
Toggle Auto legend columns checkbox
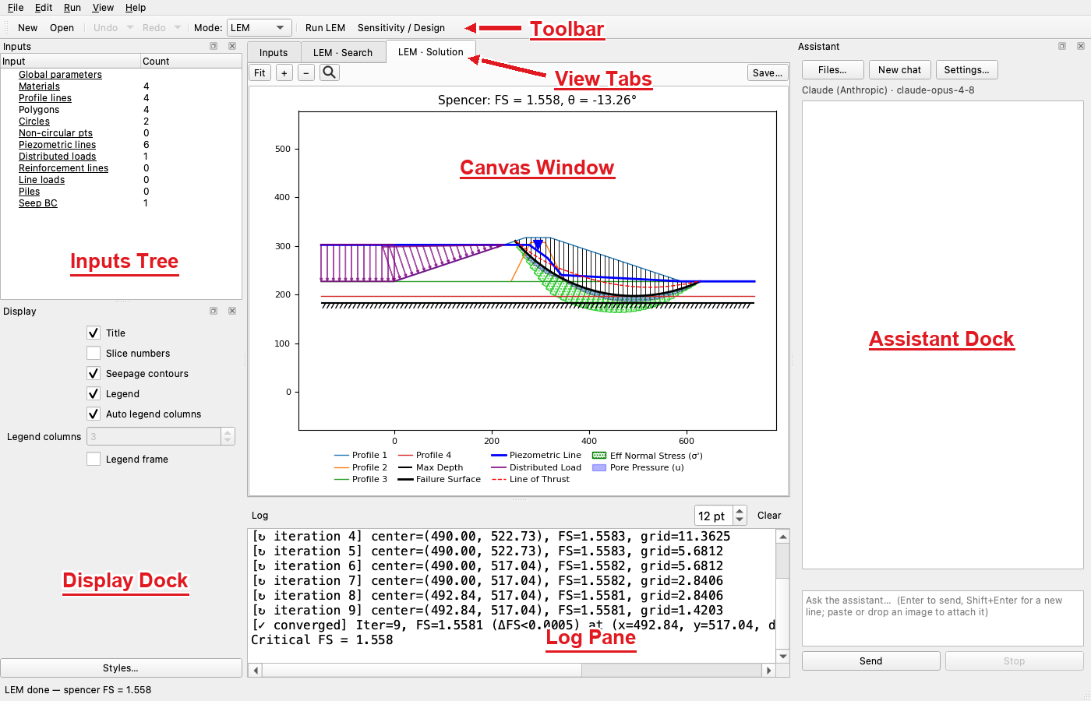point(94,414)
